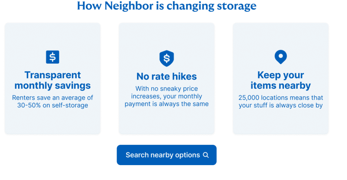
Task: Click the 'No rate hikes' heading
Action: click(166, 76)
